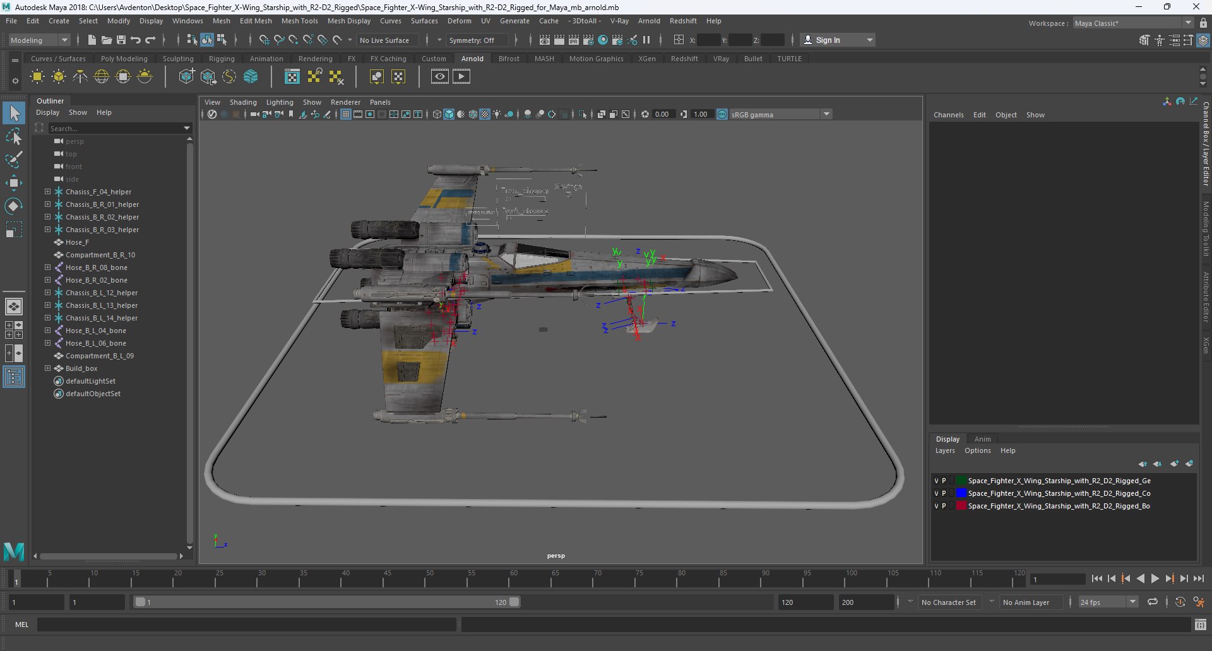
Task: Enable snap to curves
Action: point(279,40)
